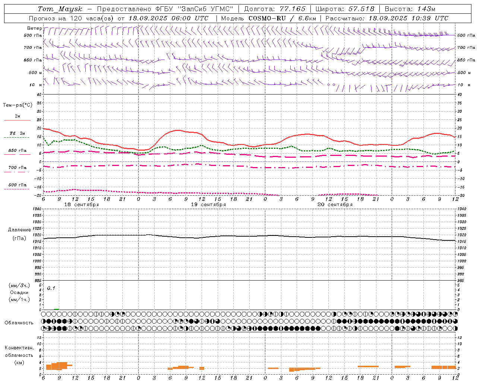Click the black pressure curve in Давление panel

[249, 237]
